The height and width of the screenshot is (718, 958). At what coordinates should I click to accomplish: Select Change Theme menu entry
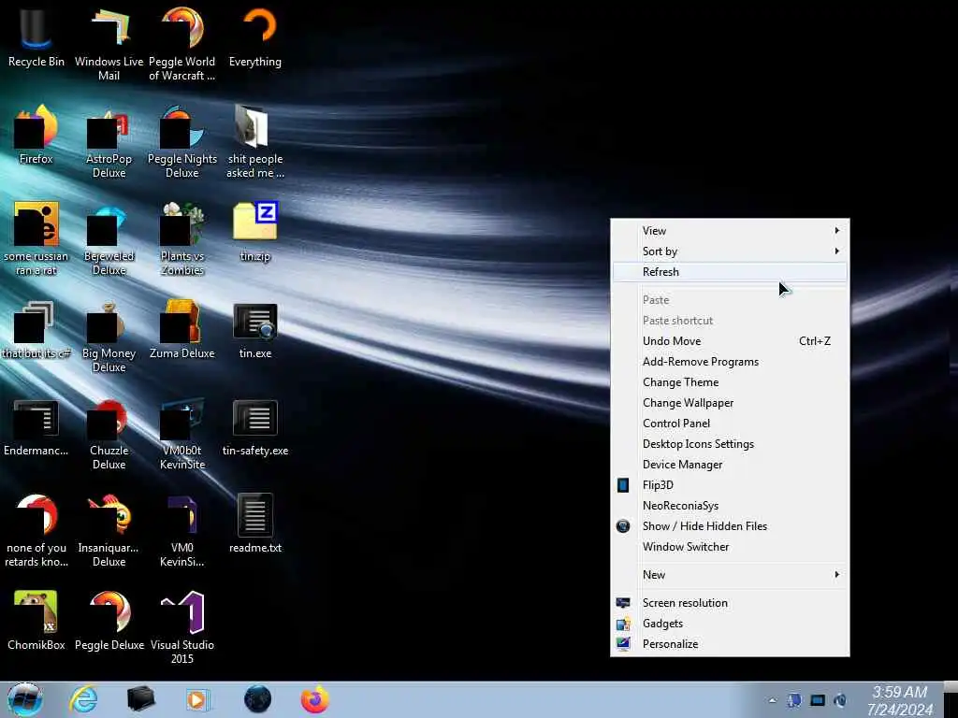tap(730, 382)
